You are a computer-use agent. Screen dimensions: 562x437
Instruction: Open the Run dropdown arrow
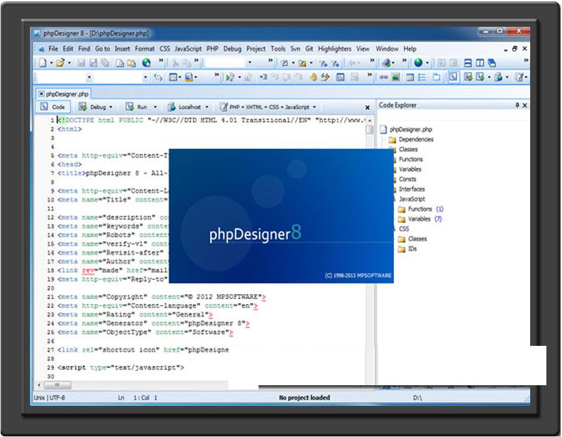coord(155,107)
